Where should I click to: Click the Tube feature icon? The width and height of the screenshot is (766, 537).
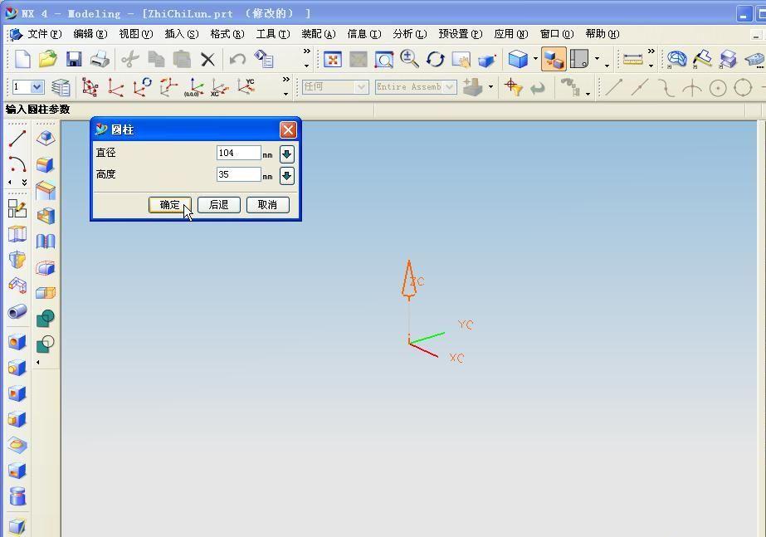click(x=17, y=312)
